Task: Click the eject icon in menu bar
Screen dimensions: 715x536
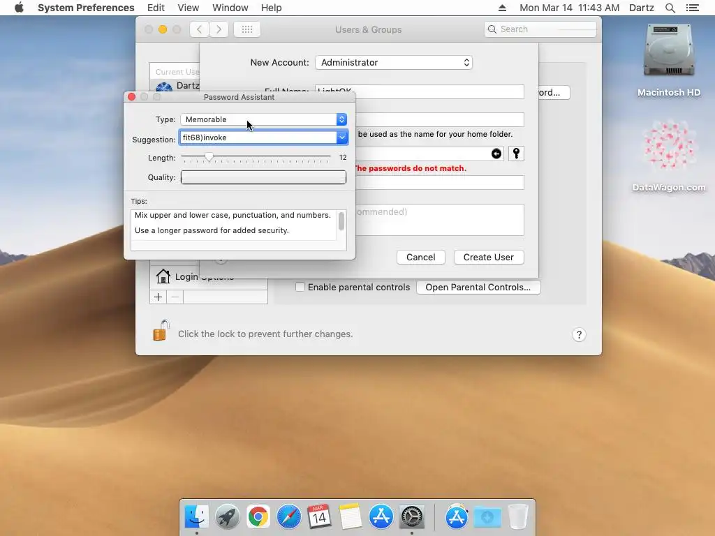Action: point(502,8)
